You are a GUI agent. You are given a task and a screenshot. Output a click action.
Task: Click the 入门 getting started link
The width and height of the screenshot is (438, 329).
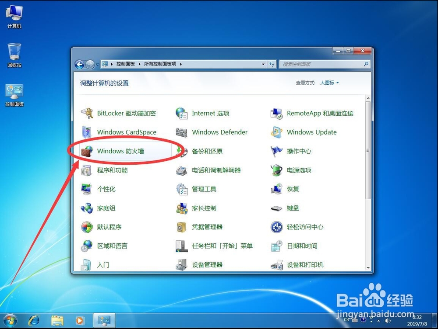103,265
